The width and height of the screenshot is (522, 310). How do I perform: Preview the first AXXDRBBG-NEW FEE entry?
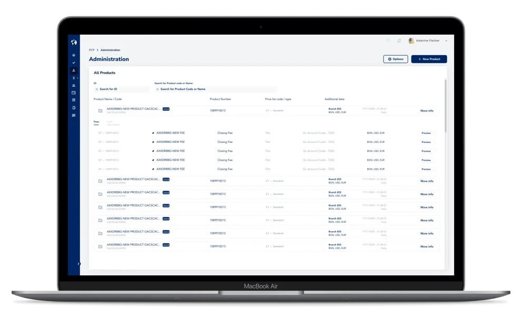pos(426,133)
